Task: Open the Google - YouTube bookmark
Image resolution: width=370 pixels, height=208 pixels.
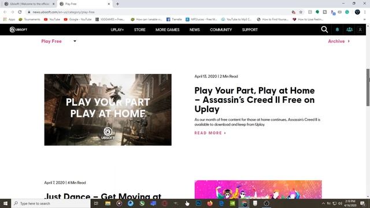Action: (x=77, y=19)
